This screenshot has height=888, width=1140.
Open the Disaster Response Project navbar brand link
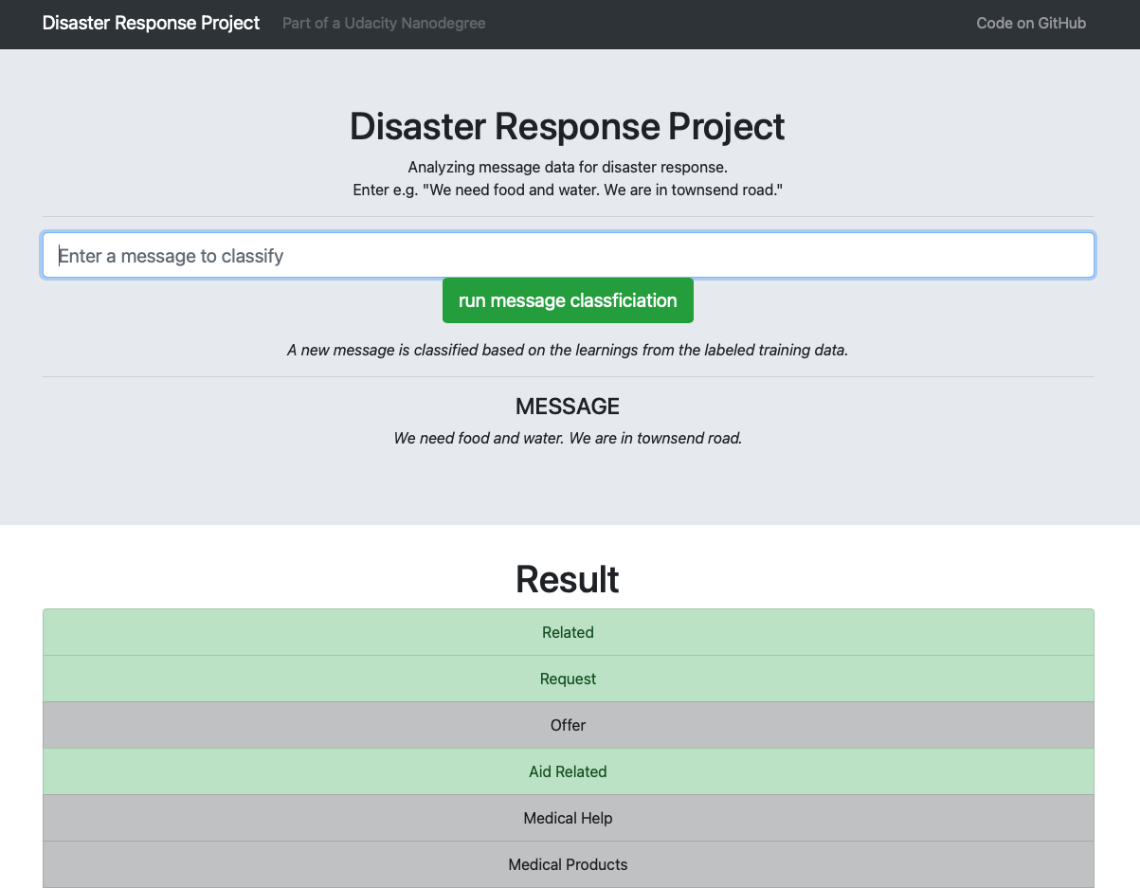(x=151, y=23)
